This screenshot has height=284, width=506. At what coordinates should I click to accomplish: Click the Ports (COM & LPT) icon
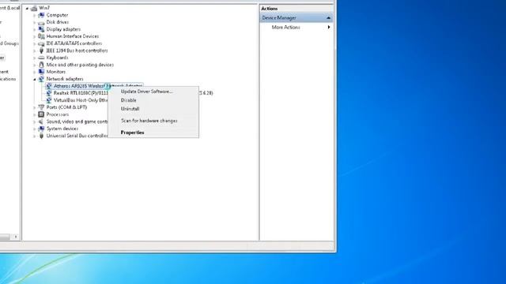pyautogui.click(x=41, y=107)
